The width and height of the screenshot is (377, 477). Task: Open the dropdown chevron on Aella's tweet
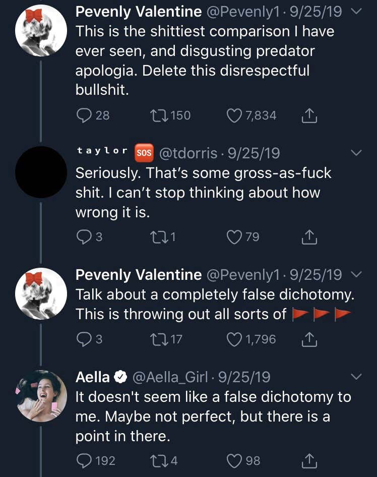356,377
